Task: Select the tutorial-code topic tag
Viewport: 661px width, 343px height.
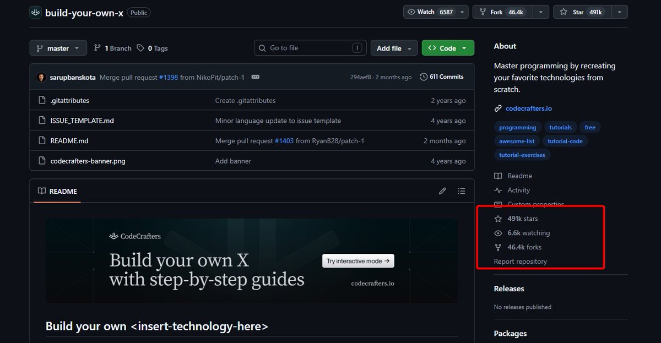Action: click(x=565, y=141)
